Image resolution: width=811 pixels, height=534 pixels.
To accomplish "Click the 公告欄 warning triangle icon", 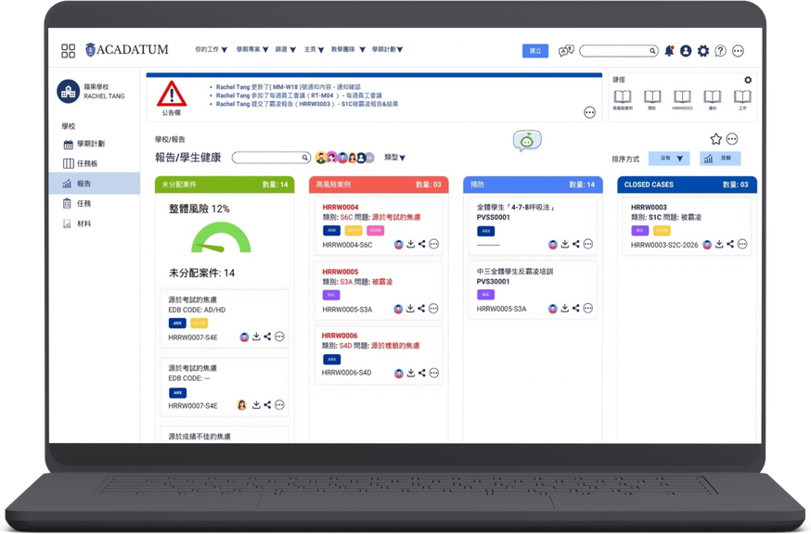I will click(x=171, y=94).
